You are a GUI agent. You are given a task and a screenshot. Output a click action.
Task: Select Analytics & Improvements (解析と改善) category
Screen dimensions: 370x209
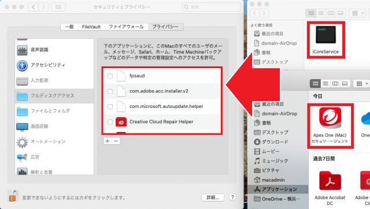pos(54,172)
